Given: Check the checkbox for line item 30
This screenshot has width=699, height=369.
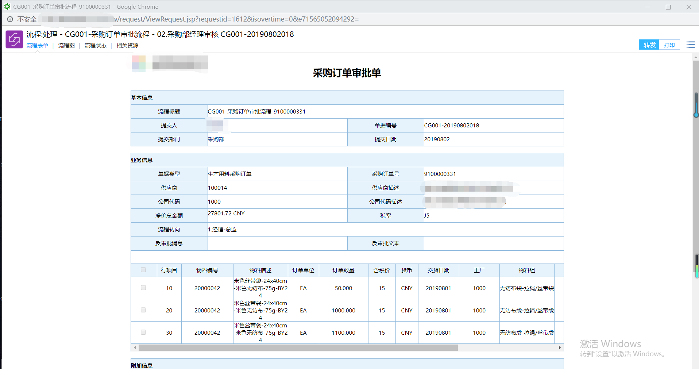Looking at the screenshot, I should (x=143, y=333).
